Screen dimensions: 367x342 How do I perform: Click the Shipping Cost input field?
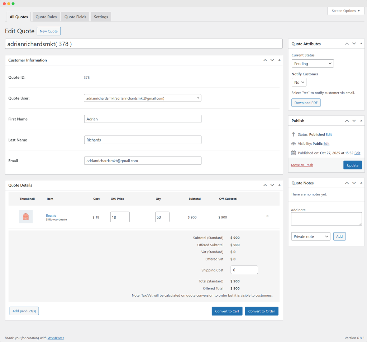pos(244,270)
